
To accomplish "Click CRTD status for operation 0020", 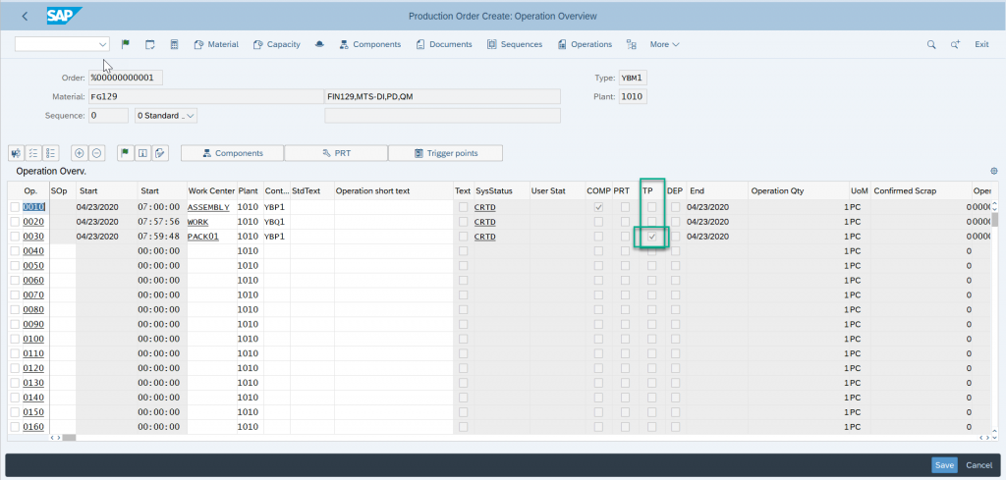I will click(x=485, y=222).
